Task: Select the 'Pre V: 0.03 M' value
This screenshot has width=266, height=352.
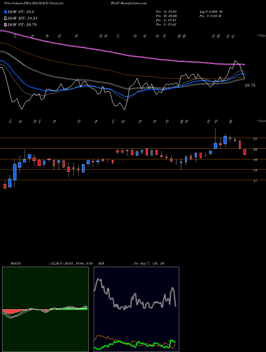Action: tap(210, 16)
